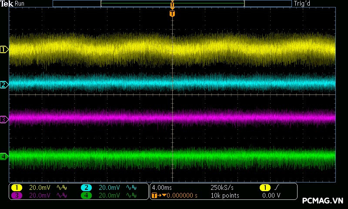Viewport: 348px width, 209px height.
Task: Click the green channel 4 ground marker
Action: pyautogui.click(x=4, y=156)
